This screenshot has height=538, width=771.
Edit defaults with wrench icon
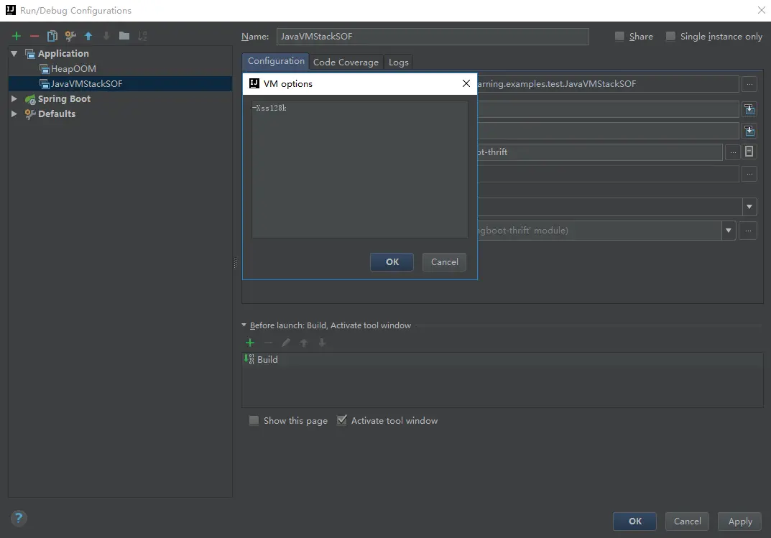[70, 36]
